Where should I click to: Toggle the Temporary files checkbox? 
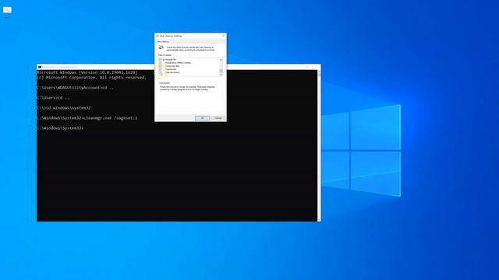(160, 66)
